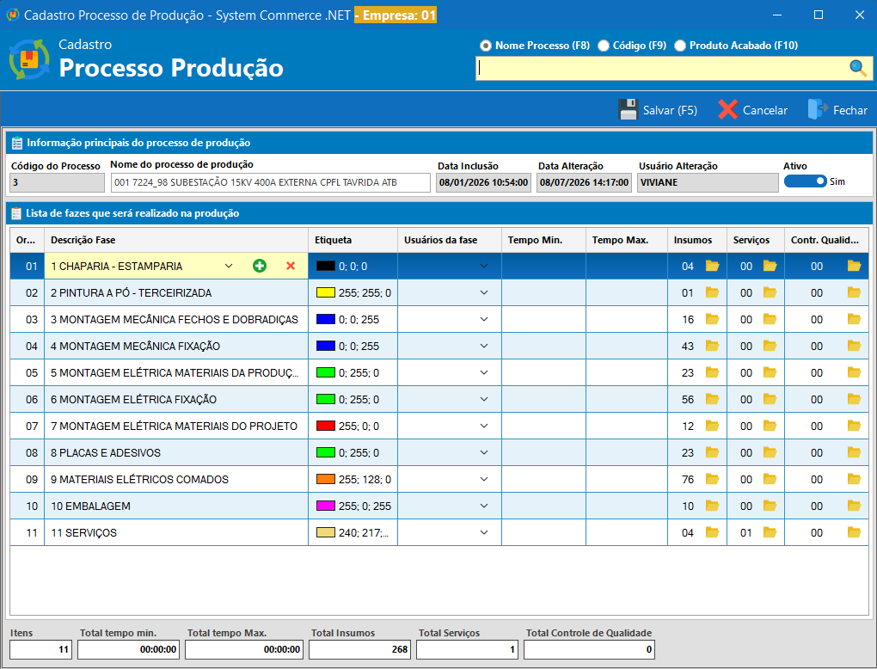Open quality control folder for row 06
Screen dimensions: 877x669
click(854, 399)
